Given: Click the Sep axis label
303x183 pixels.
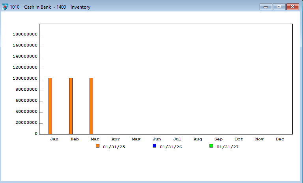Looking at the screenshot, I should click(218, 139).
